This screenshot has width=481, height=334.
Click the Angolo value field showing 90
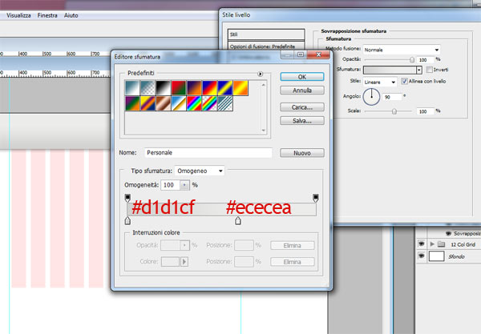(x=392, y=97)
